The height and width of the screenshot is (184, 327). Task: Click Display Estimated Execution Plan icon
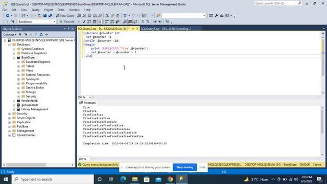(89, 21)
